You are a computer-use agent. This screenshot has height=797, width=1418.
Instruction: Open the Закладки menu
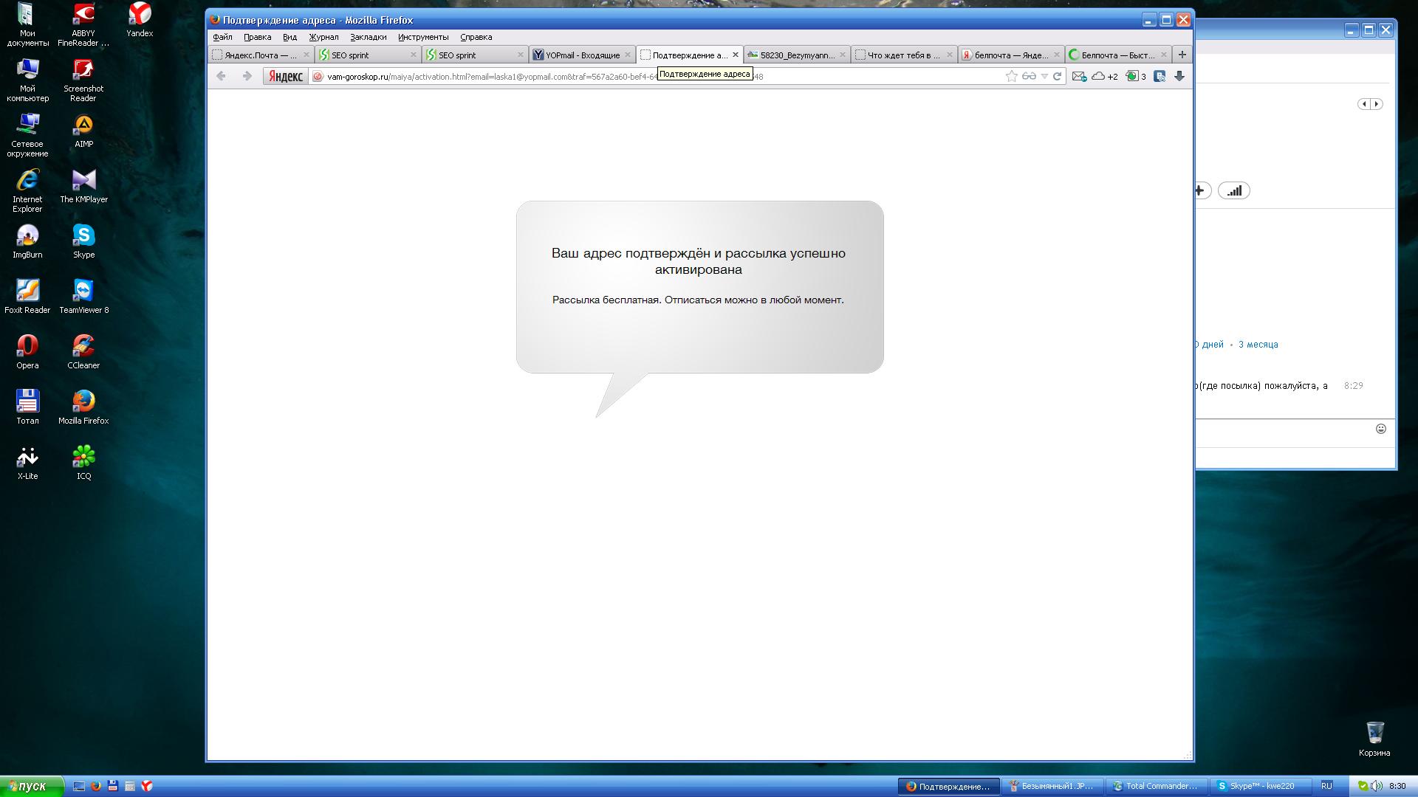(x=368, y=37)
